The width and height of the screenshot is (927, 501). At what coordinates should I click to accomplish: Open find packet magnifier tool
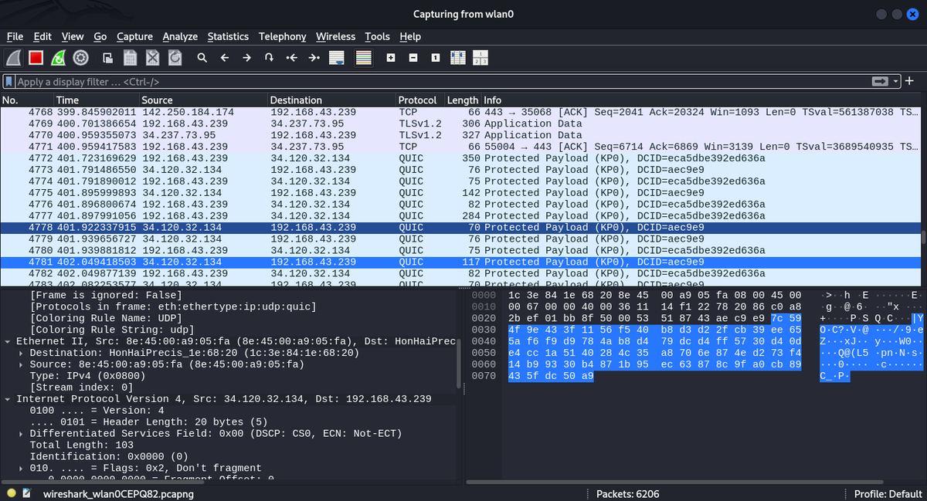pyautogui.click(x=202, y=58)
